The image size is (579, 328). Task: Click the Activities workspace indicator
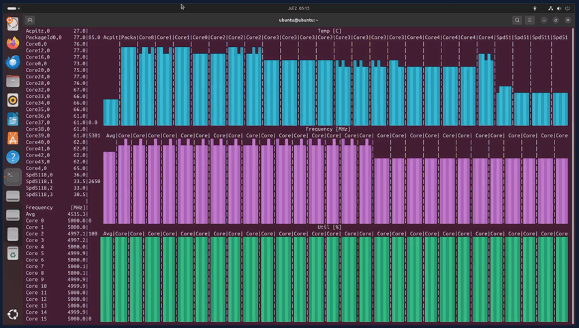point(12,8)
